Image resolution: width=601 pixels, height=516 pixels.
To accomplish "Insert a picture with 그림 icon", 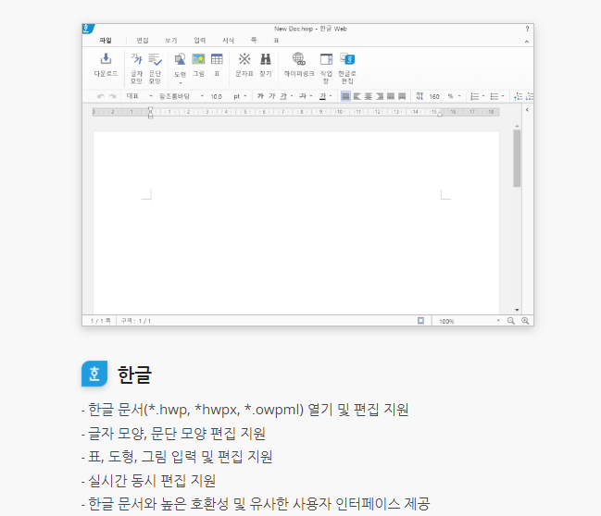I will pyautogui.click(x=198, y=59).
